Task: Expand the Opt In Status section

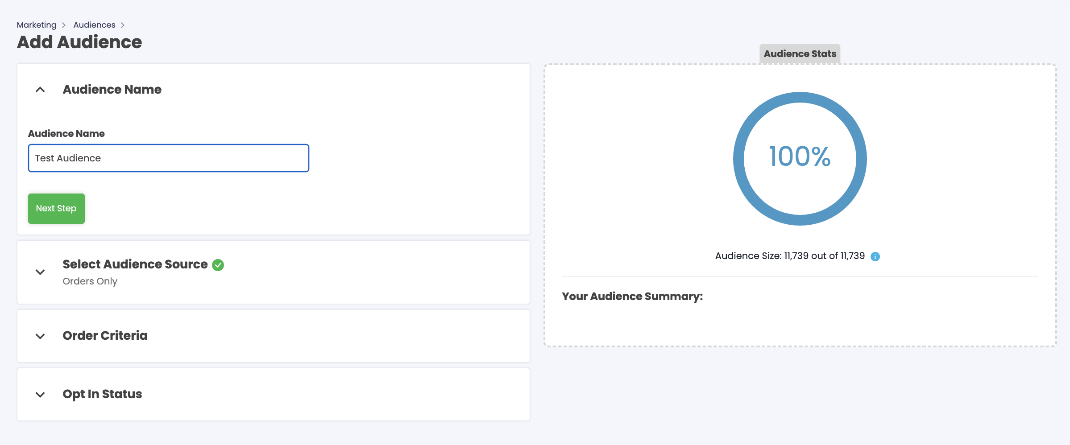Action: click(41, 394)
